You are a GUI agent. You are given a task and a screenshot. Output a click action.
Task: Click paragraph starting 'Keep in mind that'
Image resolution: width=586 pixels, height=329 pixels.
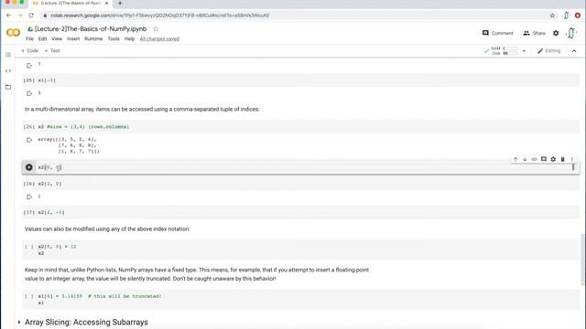(197, 274)
